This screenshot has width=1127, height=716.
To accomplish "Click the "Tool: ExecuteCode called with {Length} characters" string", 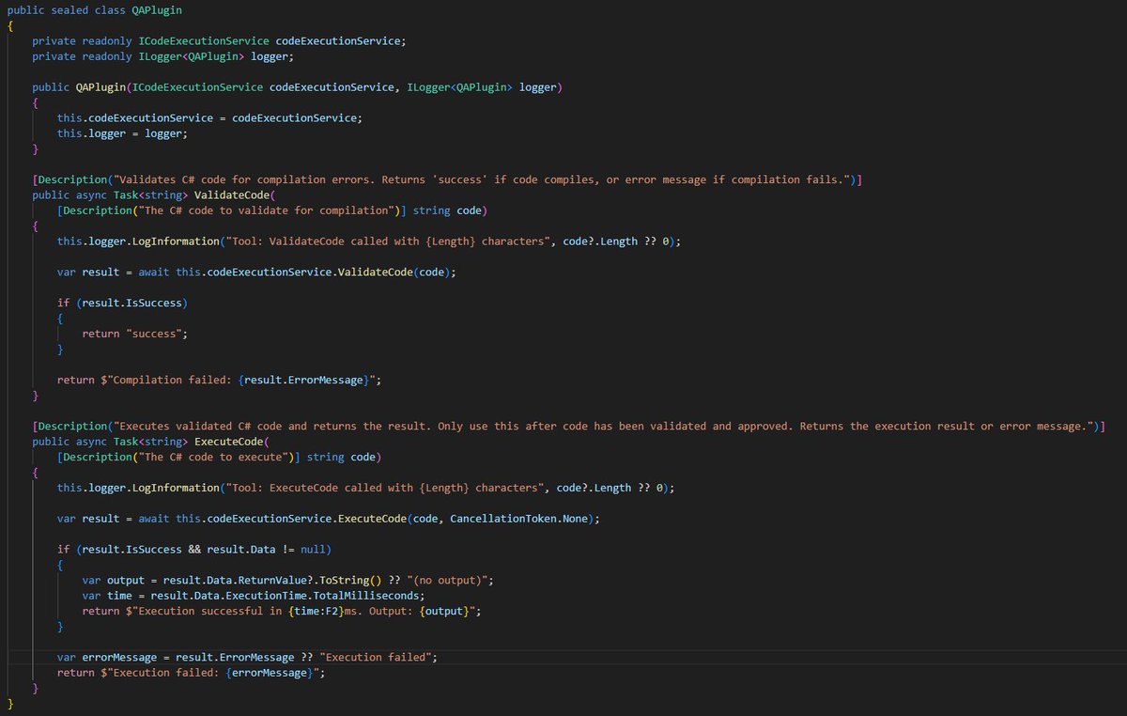I will [383, 488].
